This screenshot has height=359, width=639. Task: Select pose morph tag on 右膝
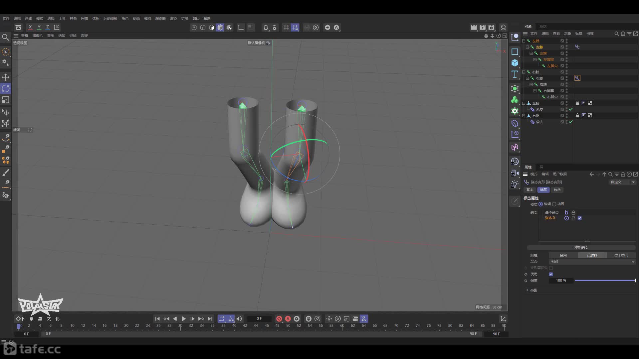[x=577, y=78]
